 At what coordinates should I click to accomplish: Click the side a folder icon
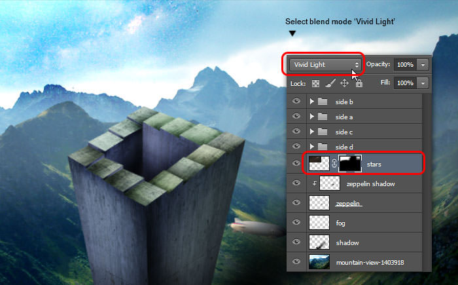323,117
